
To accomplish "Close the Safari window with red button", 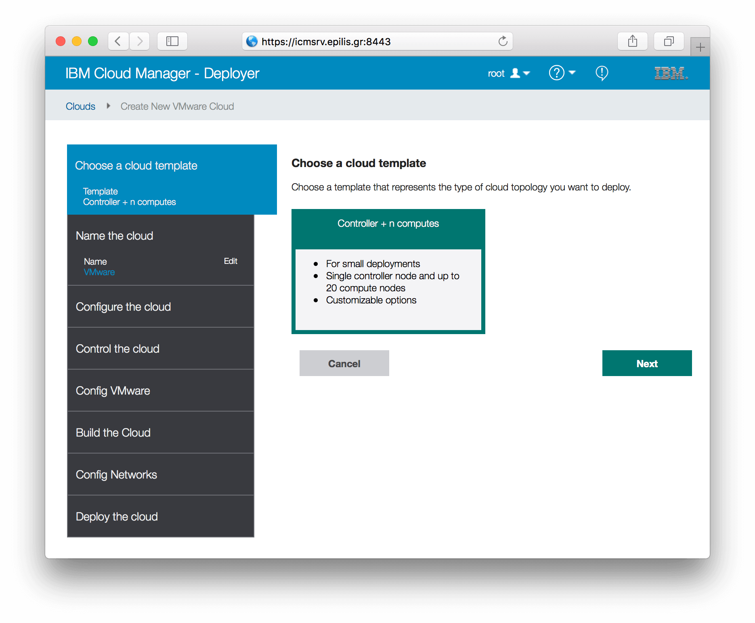I will 61,41.
